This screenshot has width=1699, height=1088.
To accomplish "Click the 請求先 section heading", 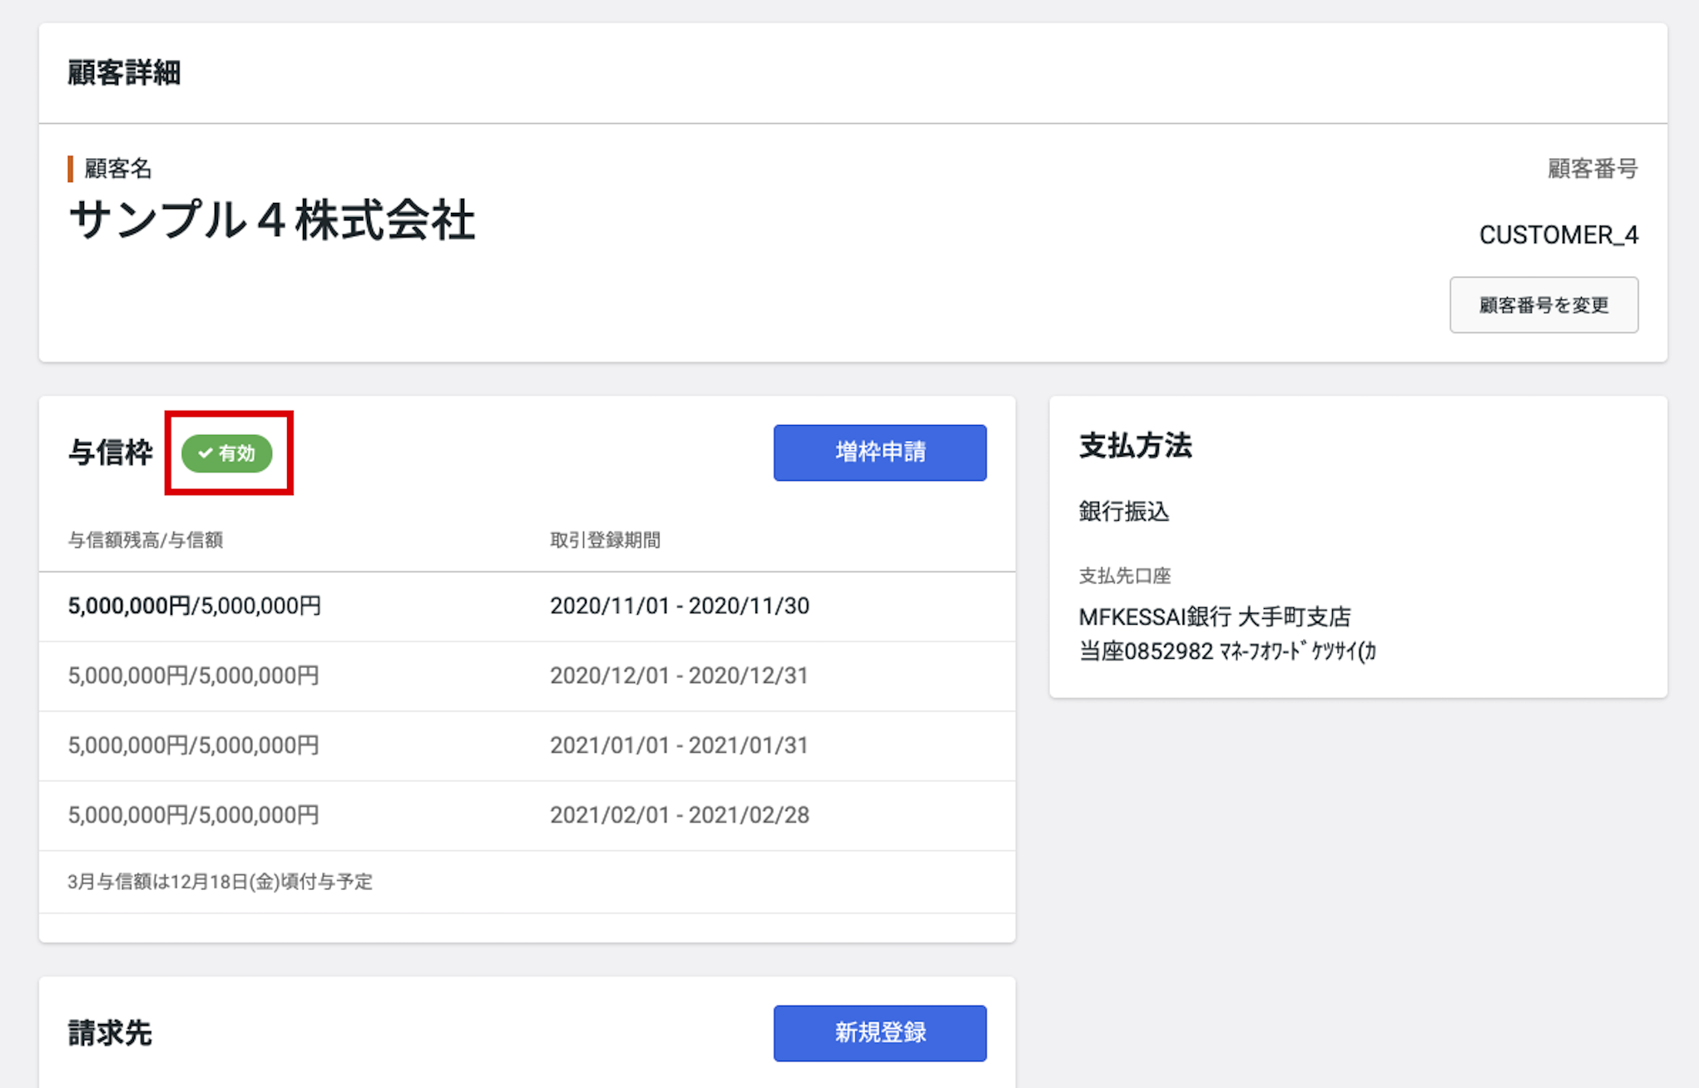I will coord(110,1033).
